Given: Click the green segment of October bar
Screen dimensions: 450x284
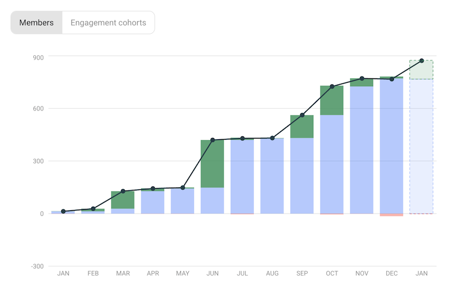Looking at the screenshot, I should pyautogui.click(x=332, y=103).
